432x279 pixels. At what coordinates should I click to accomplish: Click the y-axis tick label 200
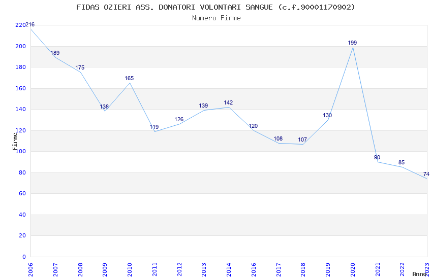click(x=20, y=46)
